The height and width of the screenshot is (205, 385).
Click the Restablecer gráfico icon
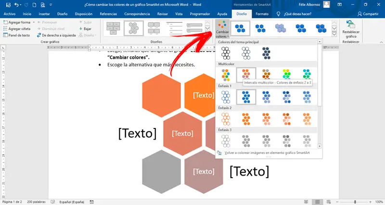click(x=351, y=25)
